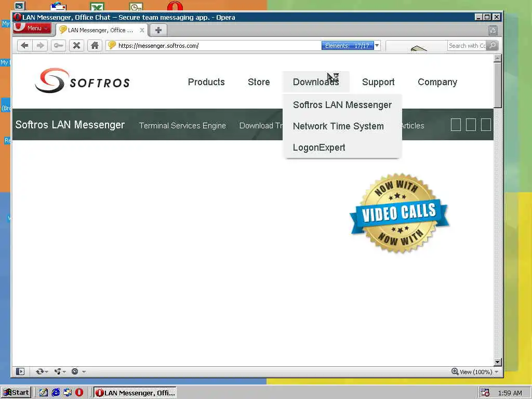532x399 pixels.
Task: Click the Softros logo
Action: coord(83,81)
